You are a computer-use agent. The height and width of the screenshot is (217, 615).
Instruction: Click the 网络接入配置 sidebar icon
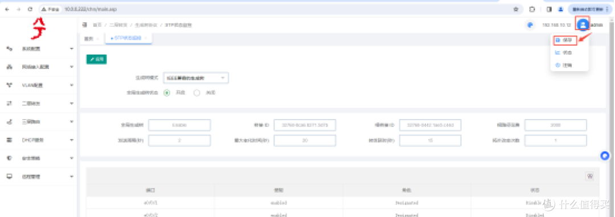pos(10,67)
